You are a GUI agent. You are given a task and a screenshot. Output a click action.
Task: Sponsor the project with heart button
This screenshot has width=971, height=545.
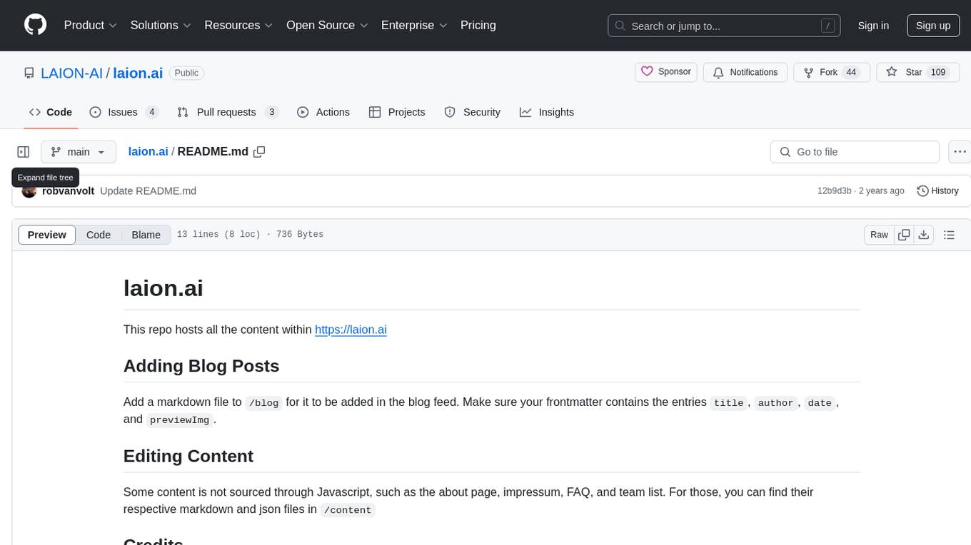tap(666, 72)
